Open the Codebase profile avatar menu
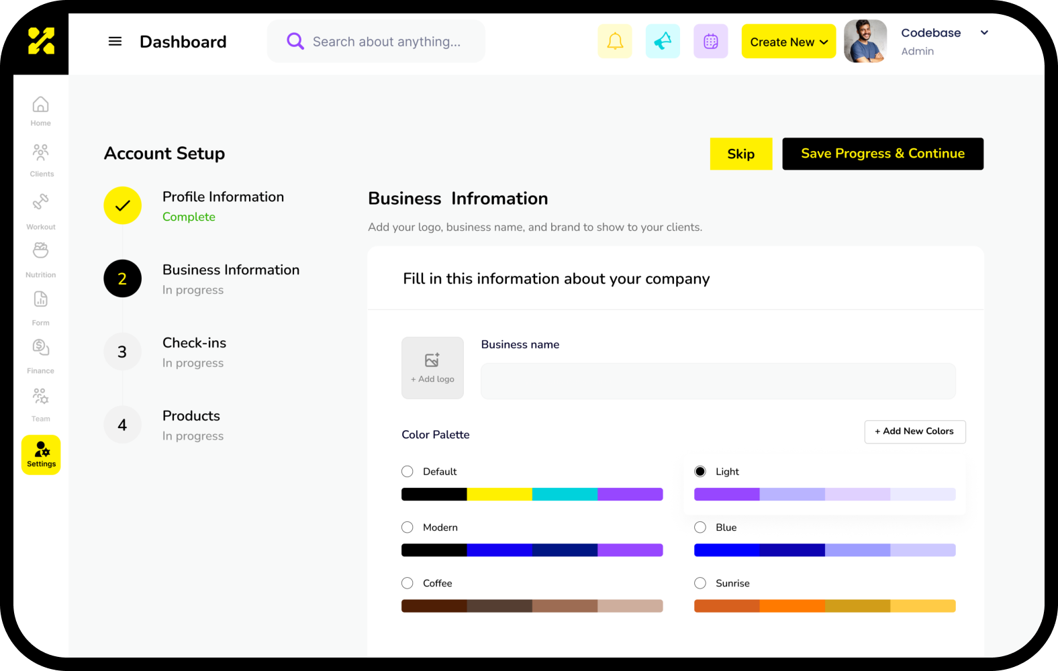Screen dimensions: 1058x671 point(865,42)
